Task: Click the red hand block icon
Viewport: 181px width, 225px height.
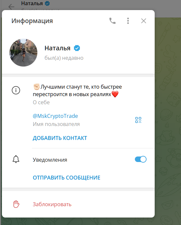Action: point(16,204)
